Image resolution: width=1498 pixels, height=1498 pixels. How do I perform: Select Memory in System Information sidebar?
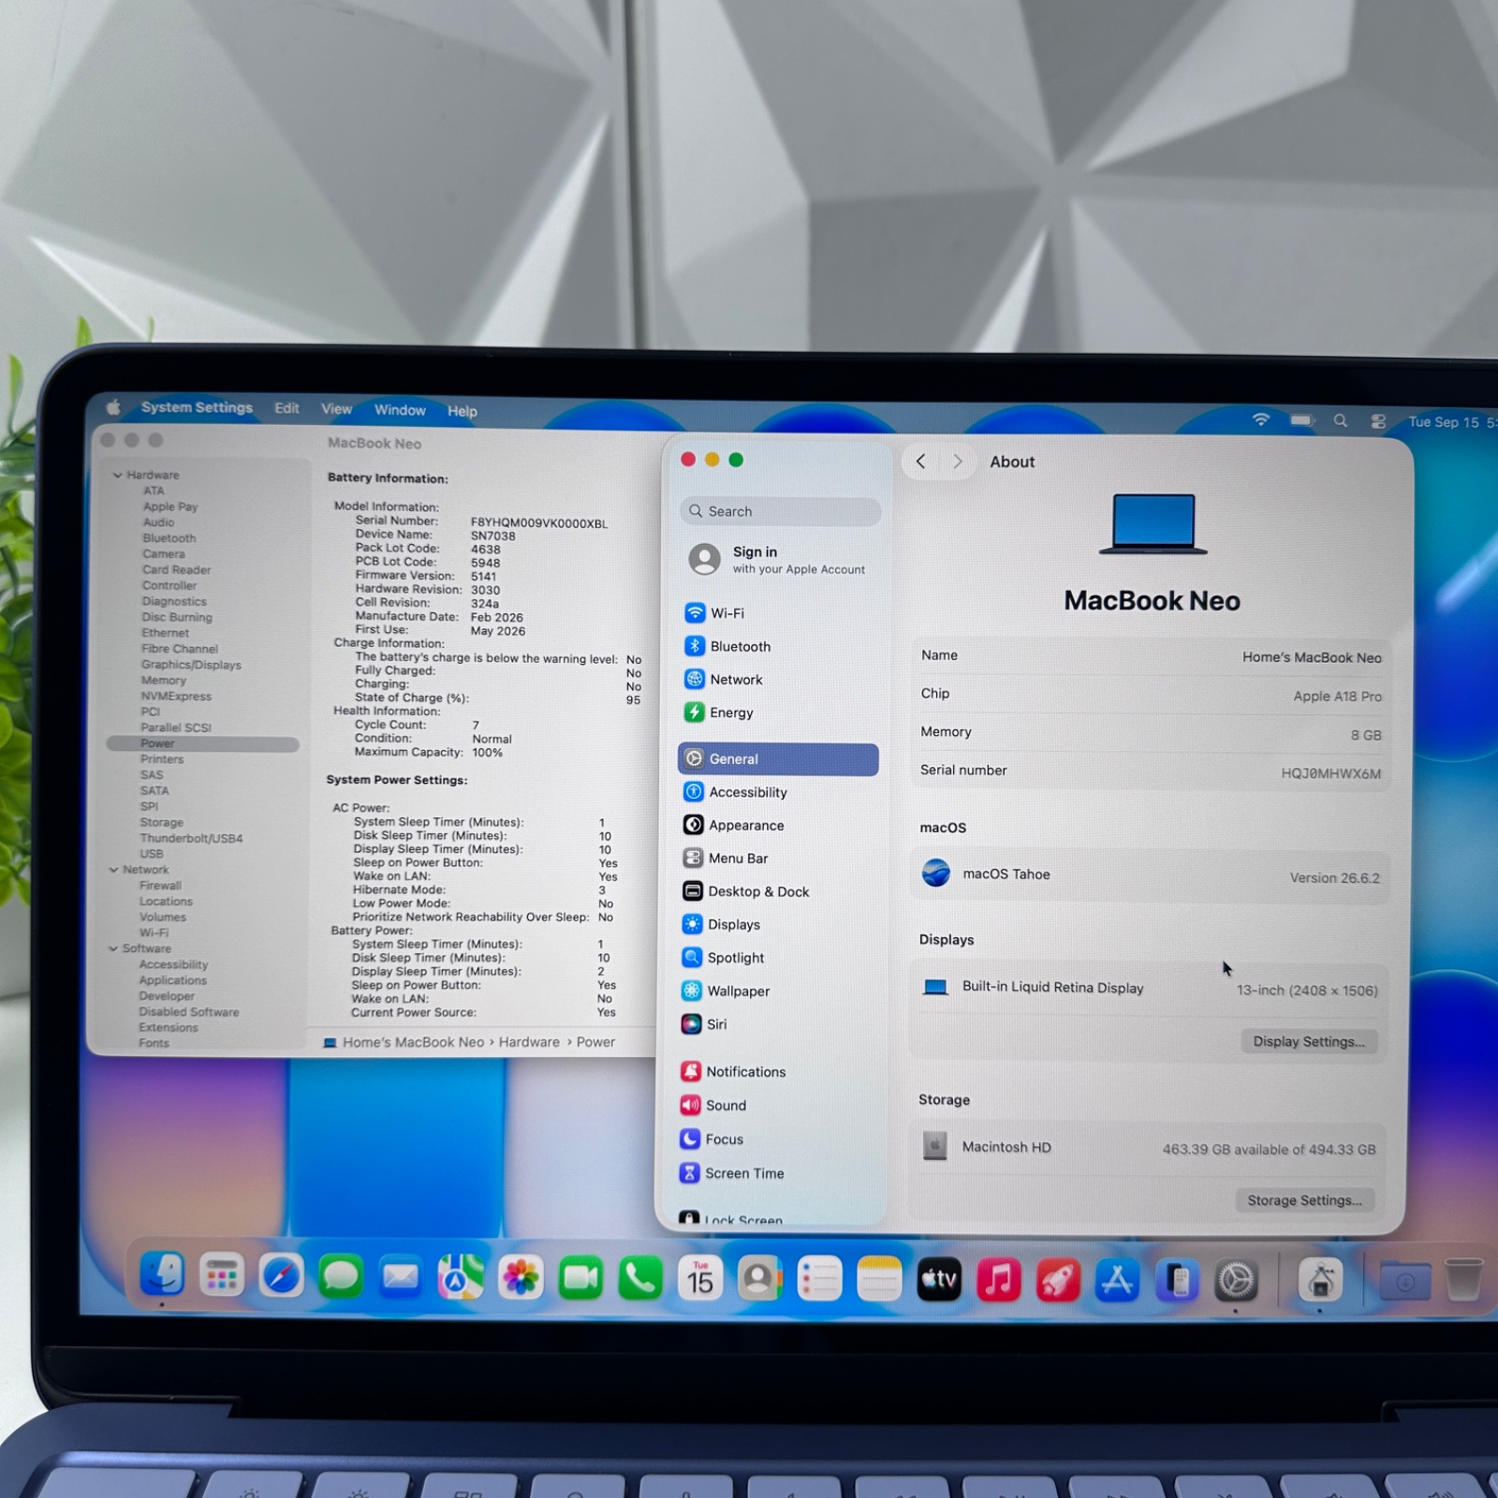point(164,681)
